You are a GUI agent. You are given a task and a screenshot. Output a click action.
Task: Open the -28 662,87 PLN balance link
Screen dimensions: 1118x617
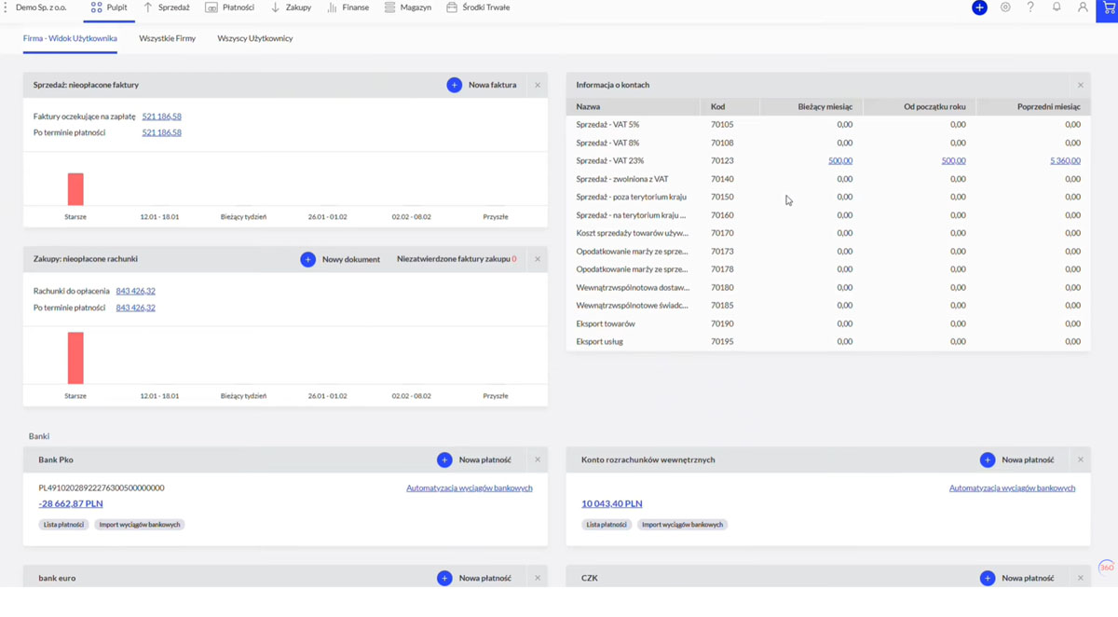click(71, 503)
